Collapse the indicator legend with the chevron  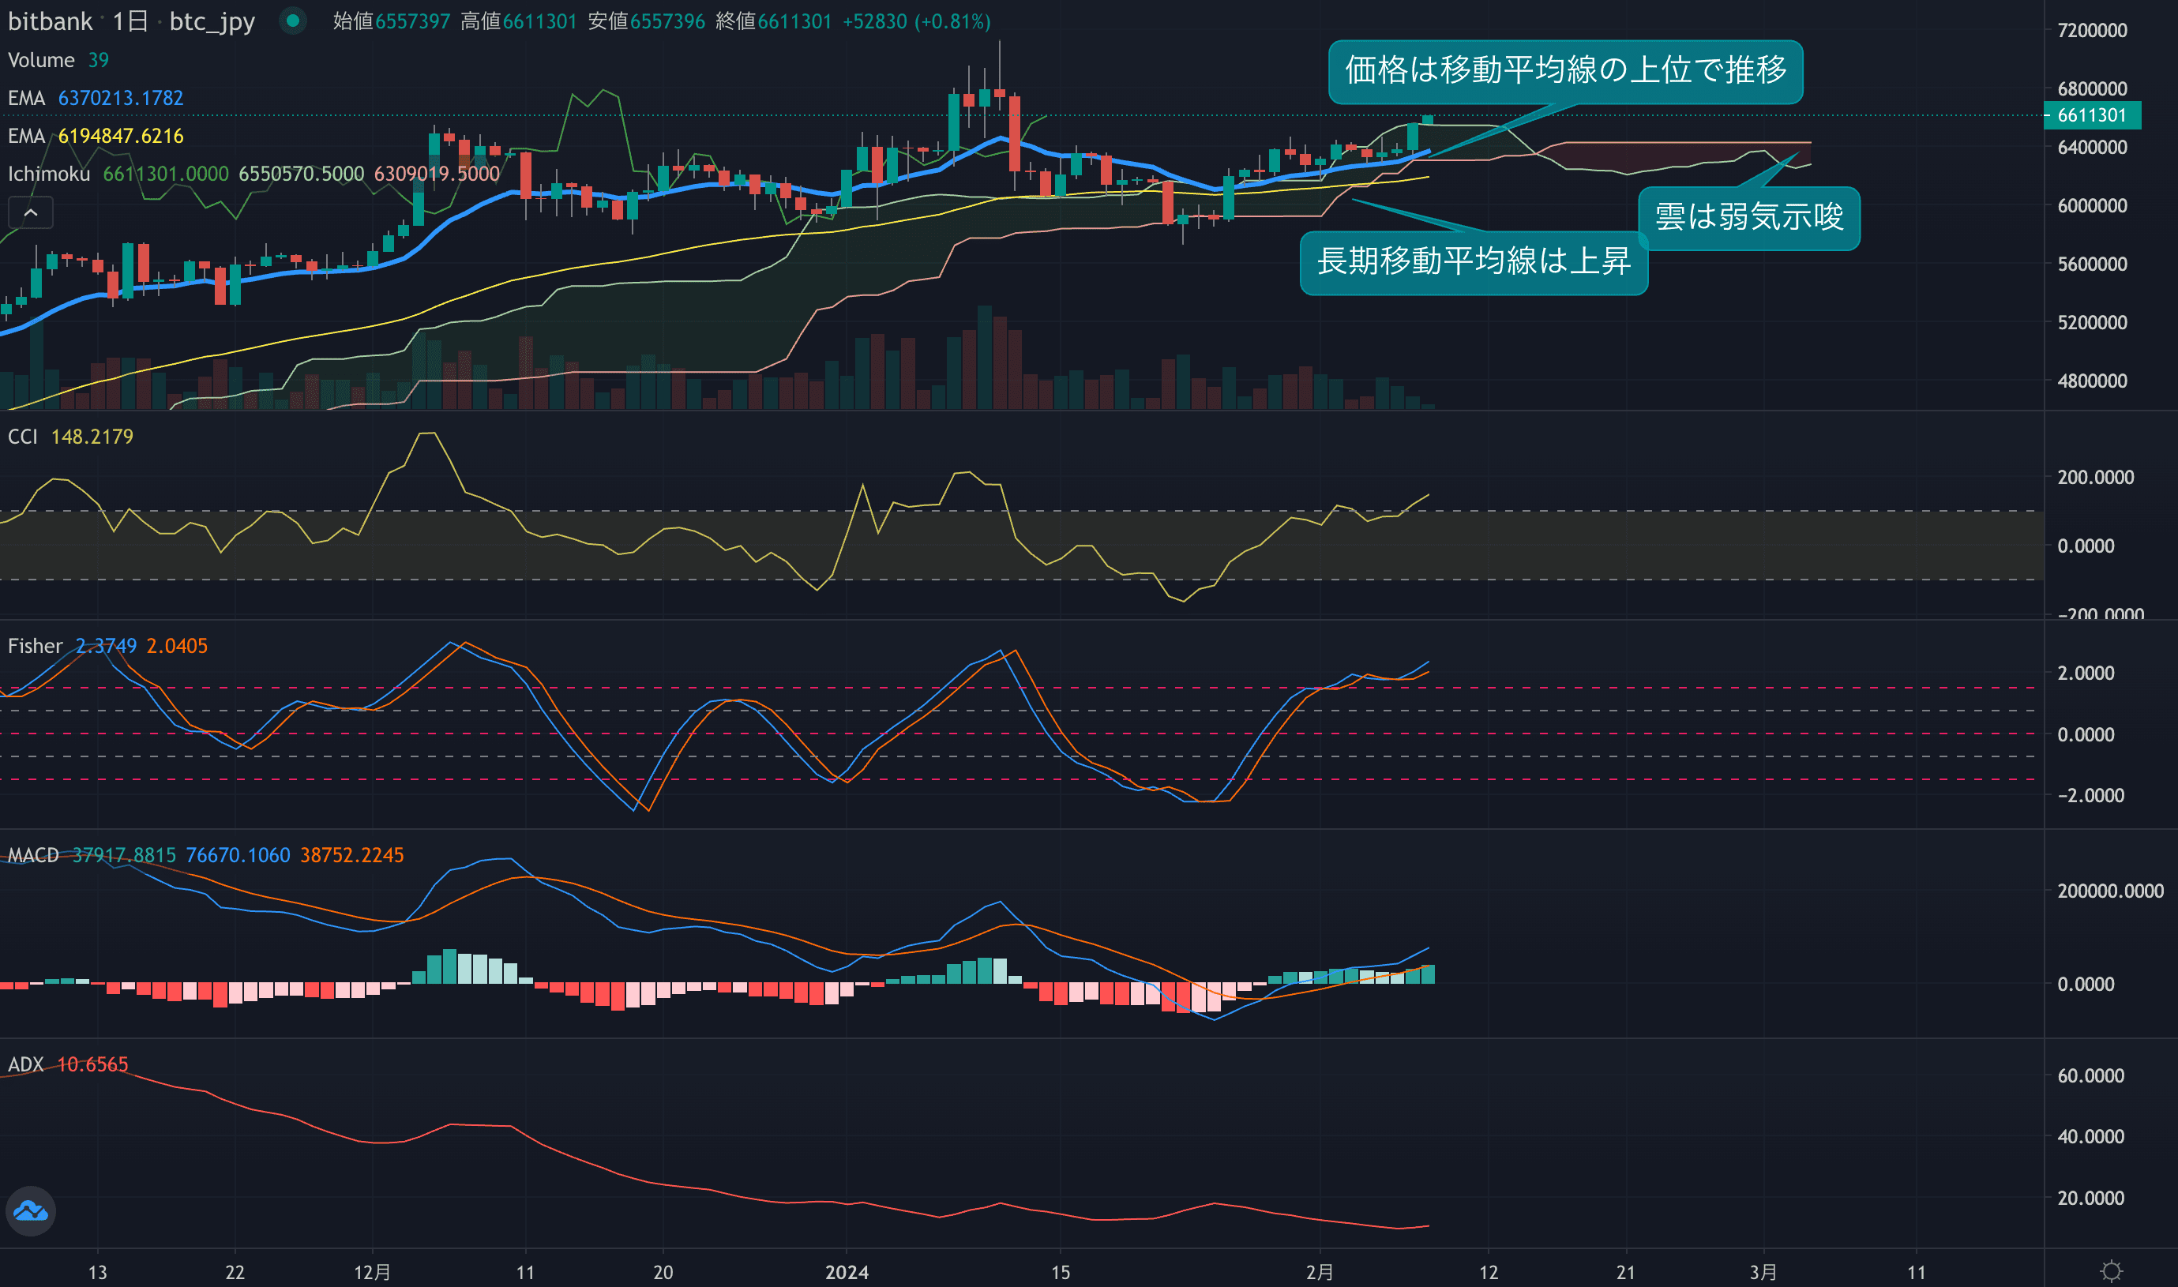(x=30, y=212)
